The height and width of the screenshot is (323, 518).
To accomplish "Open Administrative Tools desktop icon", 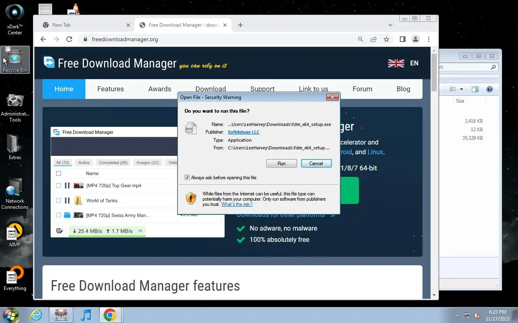I will click(15, 108).
